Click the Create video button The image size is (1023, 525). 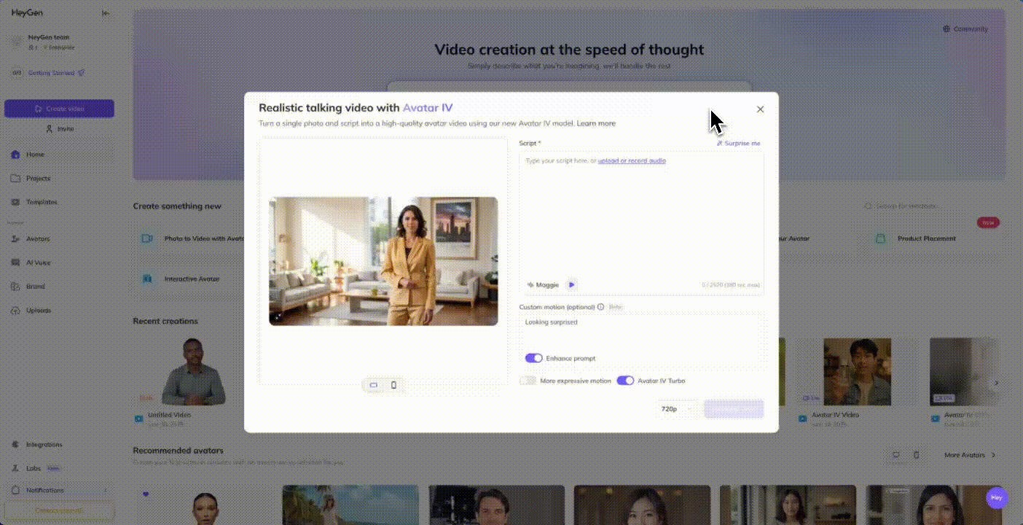click(x=59, y=109)
